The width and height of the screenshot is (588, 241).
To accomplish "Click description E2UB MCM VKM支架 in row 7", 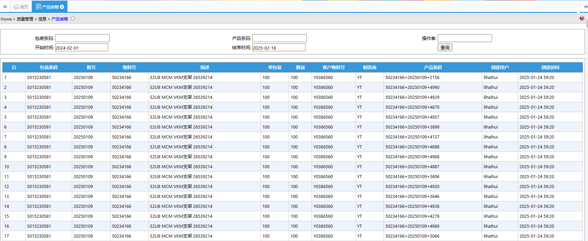I will point(171,137).
